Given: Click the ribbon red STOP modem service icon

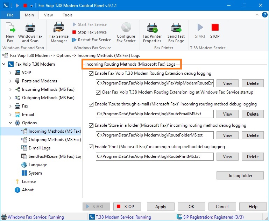Looking at the screenshot, I should [x=215, y=27].
